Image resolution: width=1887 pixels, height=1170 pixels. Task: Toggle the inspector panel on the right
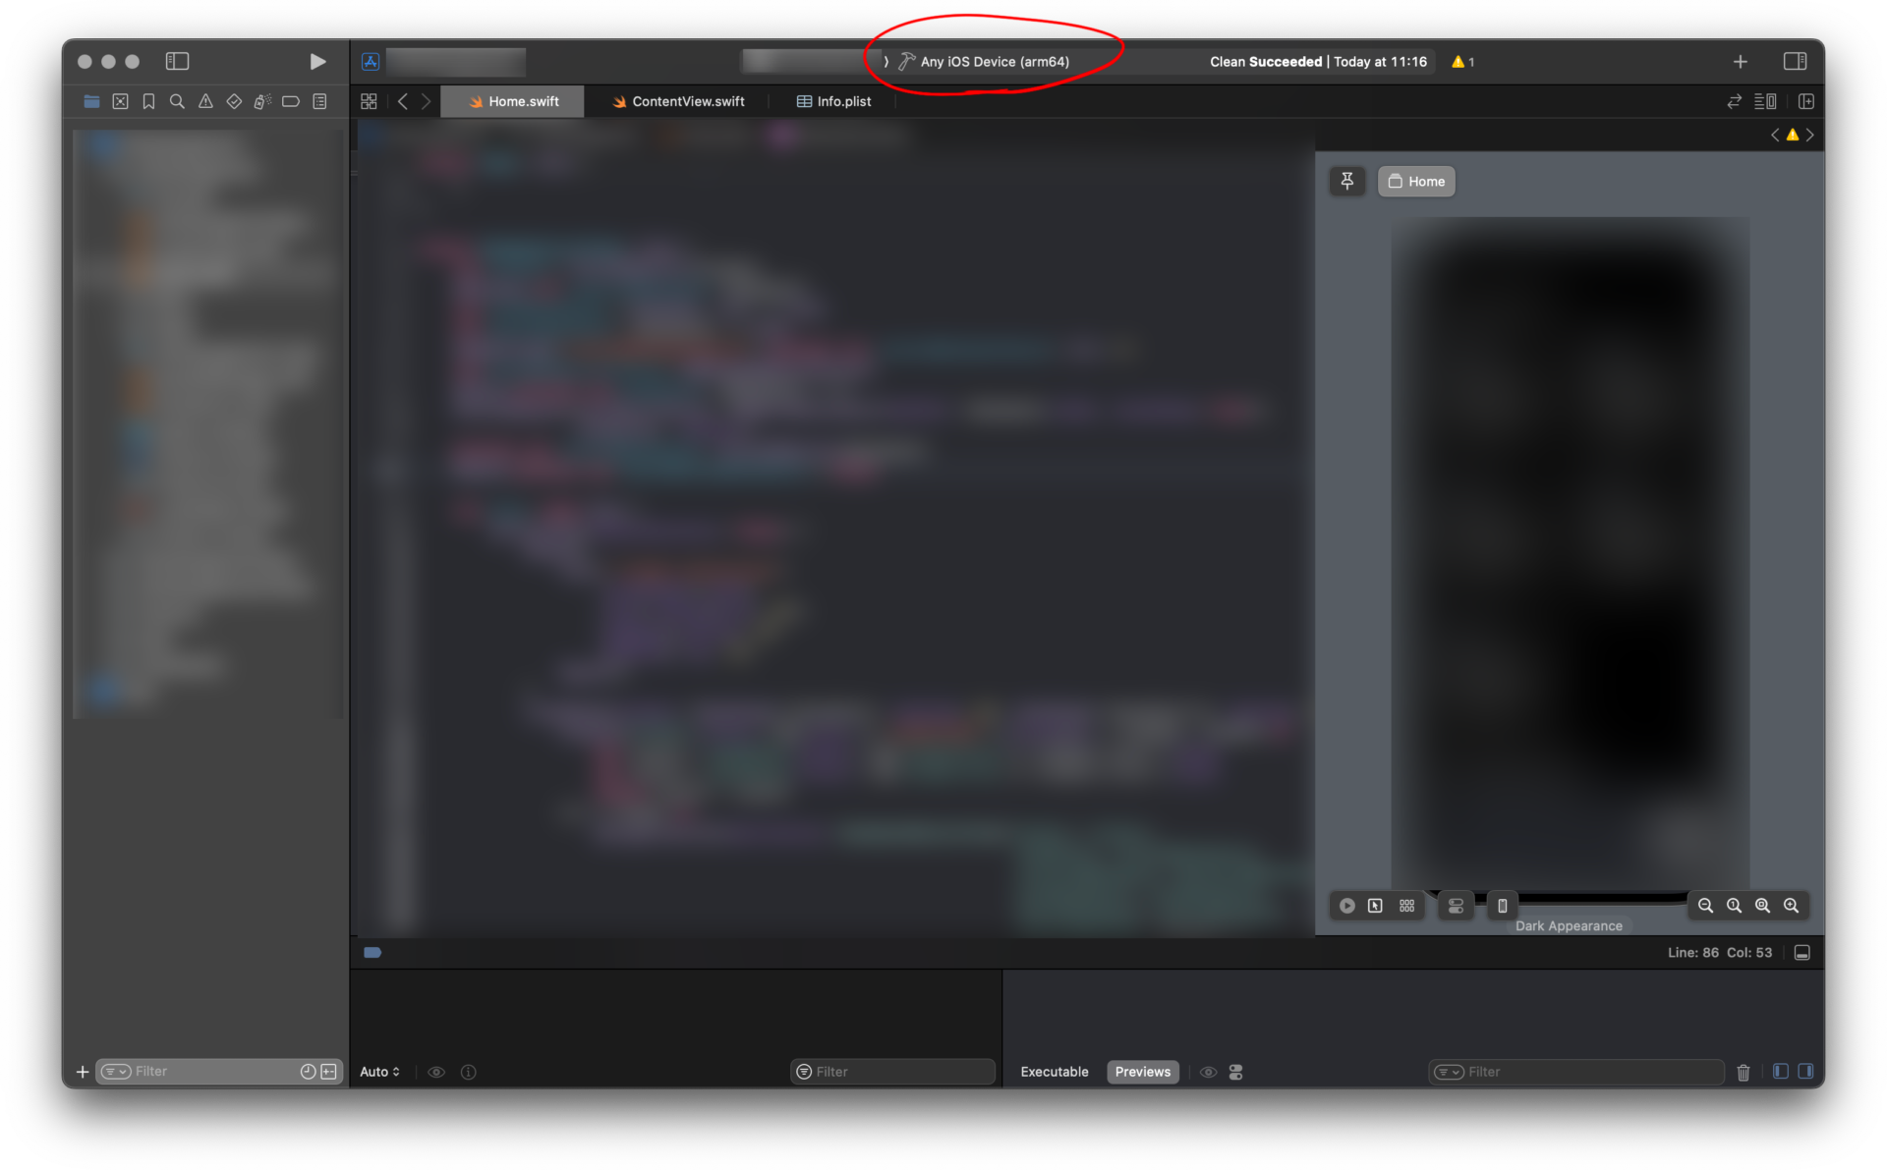pos(1795,61)
